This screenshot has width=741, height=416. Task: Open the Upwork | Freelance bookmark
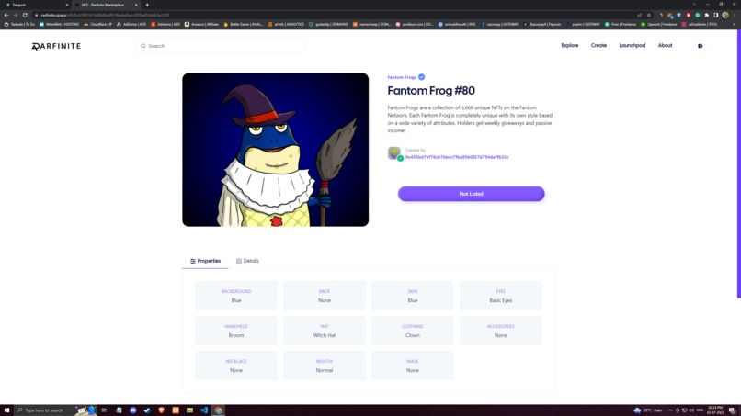(659, 24)
